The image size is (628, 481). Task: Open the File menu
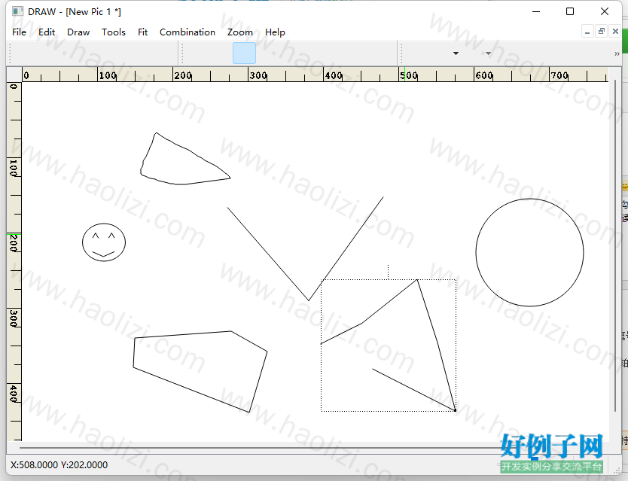(x=20, y=32)
